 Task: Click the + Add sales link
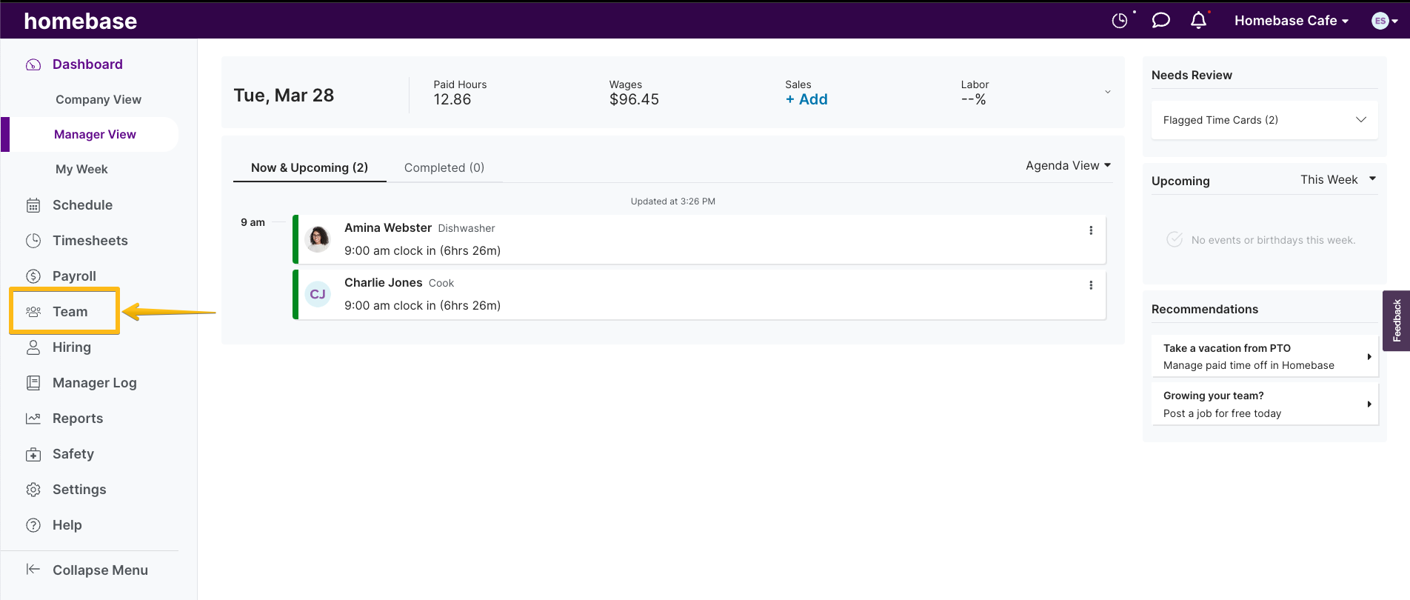click(x=806, y=99)
